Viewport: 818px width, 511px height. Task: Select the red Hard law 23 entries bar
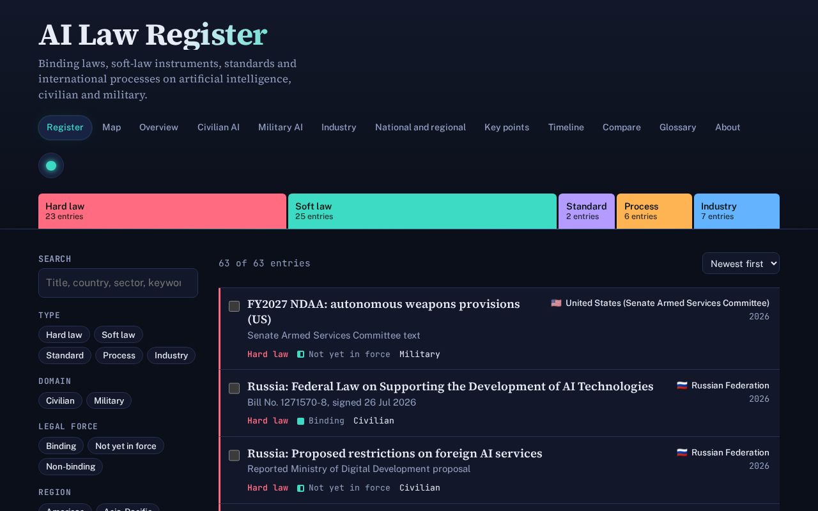162,211
